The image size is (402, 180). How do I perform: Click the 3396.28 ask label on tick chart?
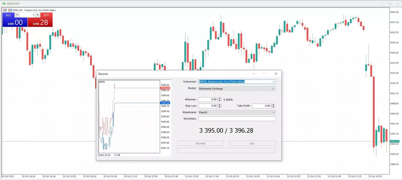pyautogui.click(x=165, y=88)
